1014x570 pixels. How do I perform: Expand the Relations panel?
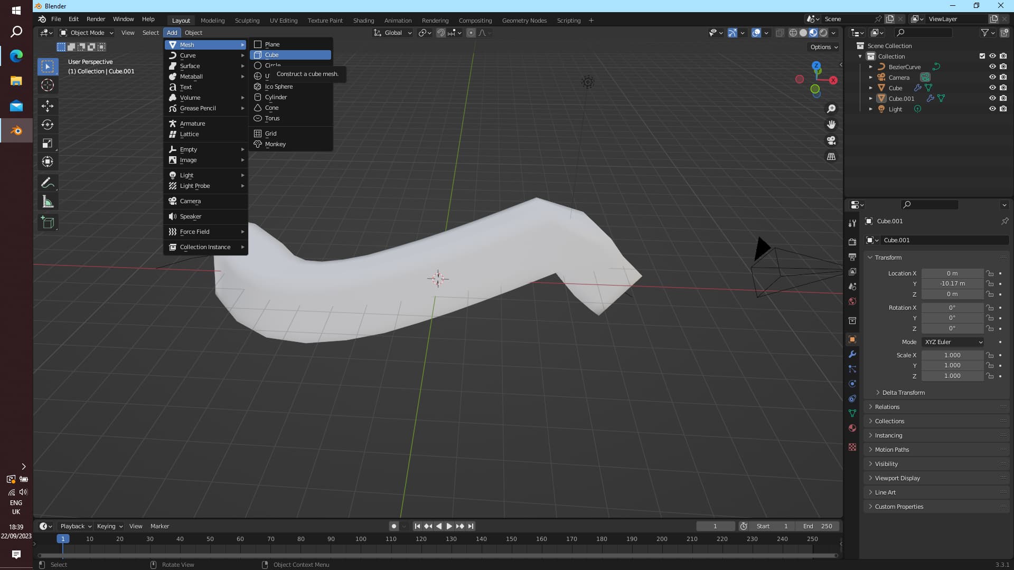[887, 407]
